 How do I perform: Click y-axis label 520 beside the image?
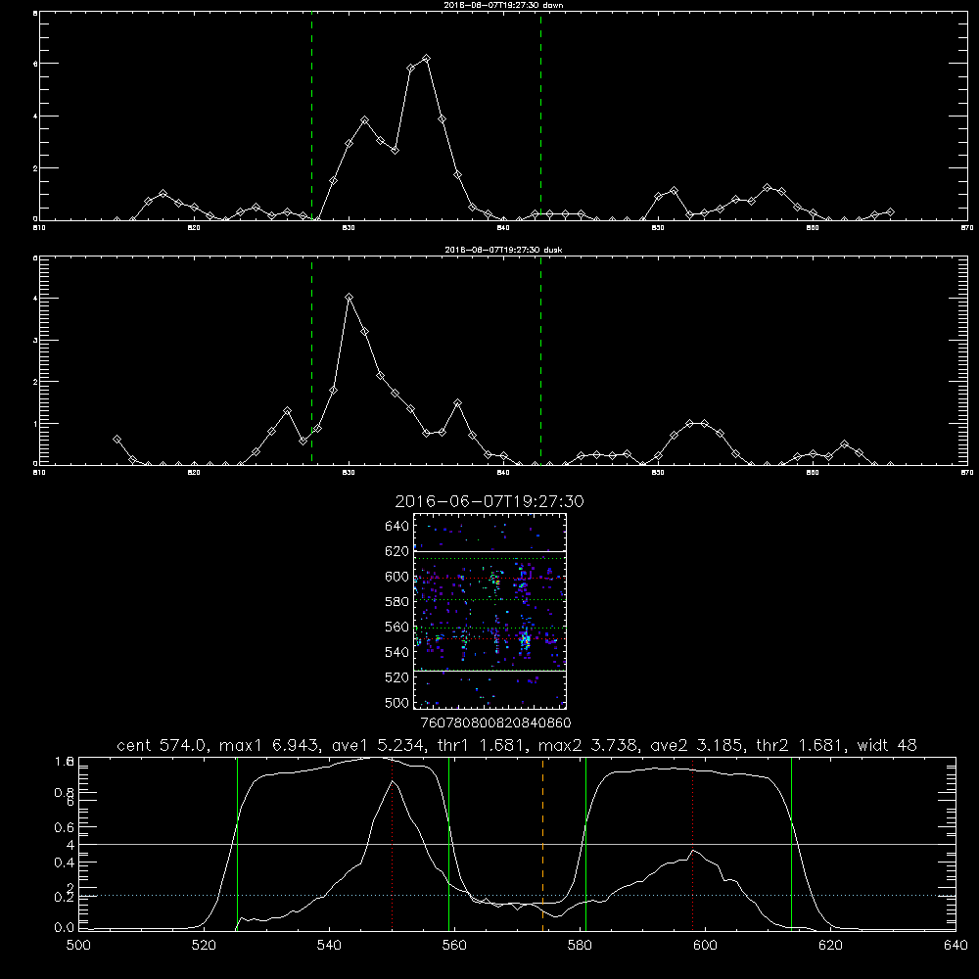tap(396, 677)
